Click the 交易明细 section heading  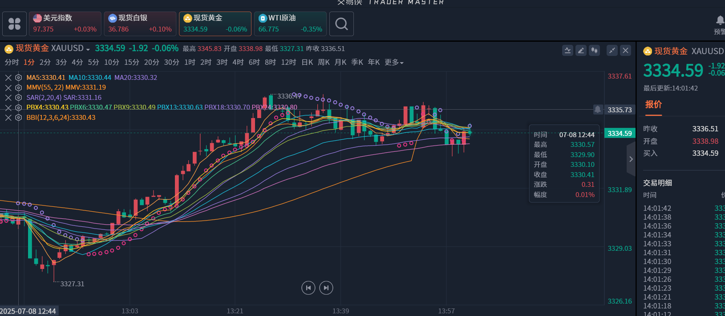657,183
